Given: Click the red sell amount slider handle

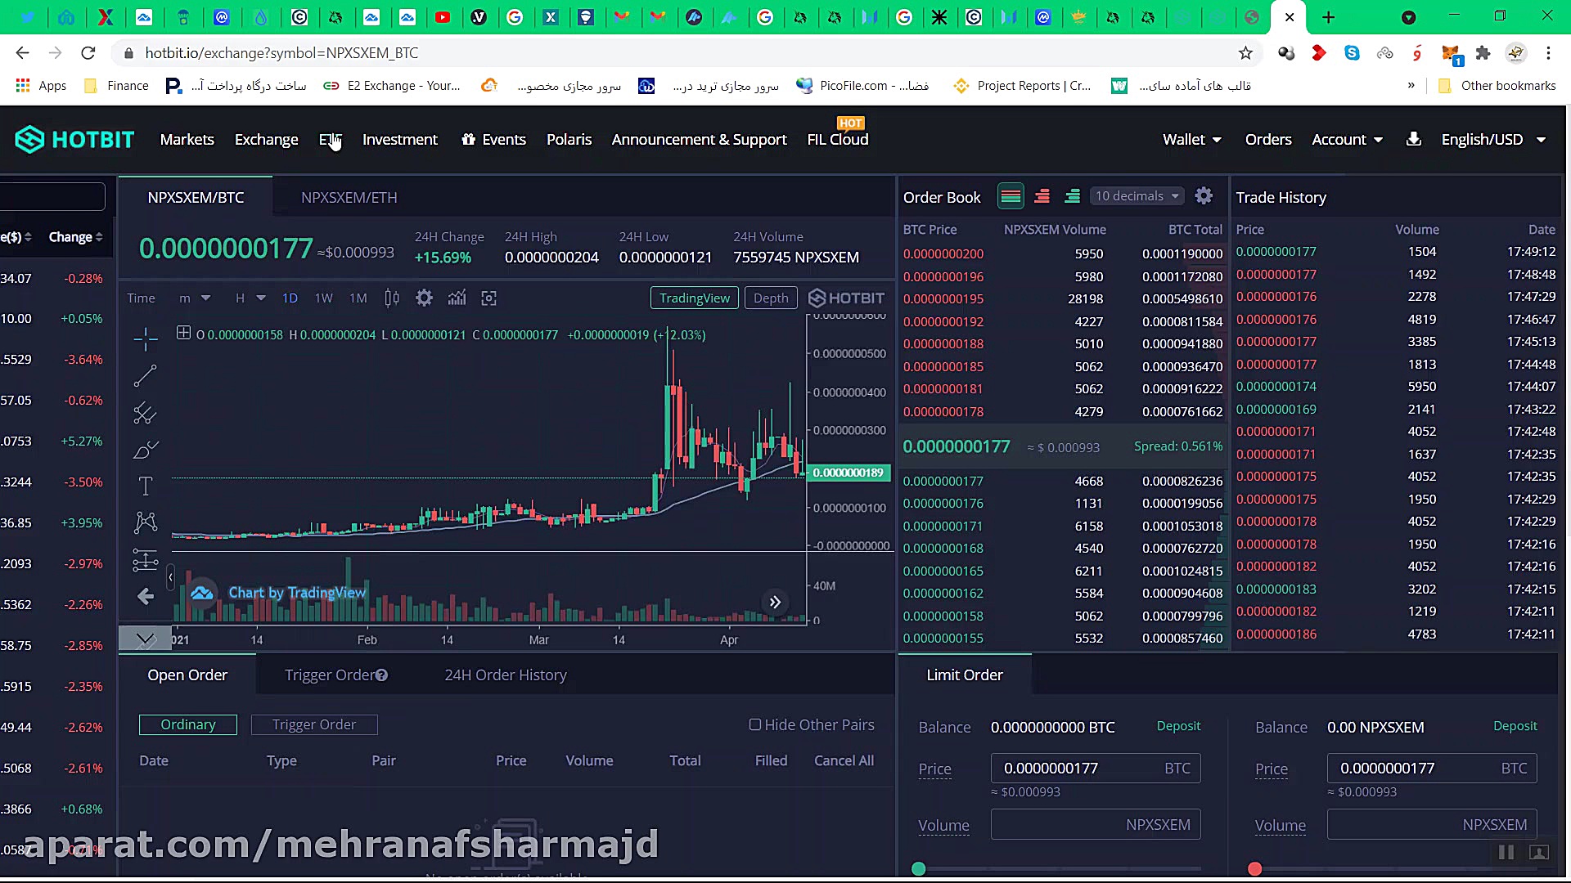Looking at the screenshot, I should [1255, 869].
